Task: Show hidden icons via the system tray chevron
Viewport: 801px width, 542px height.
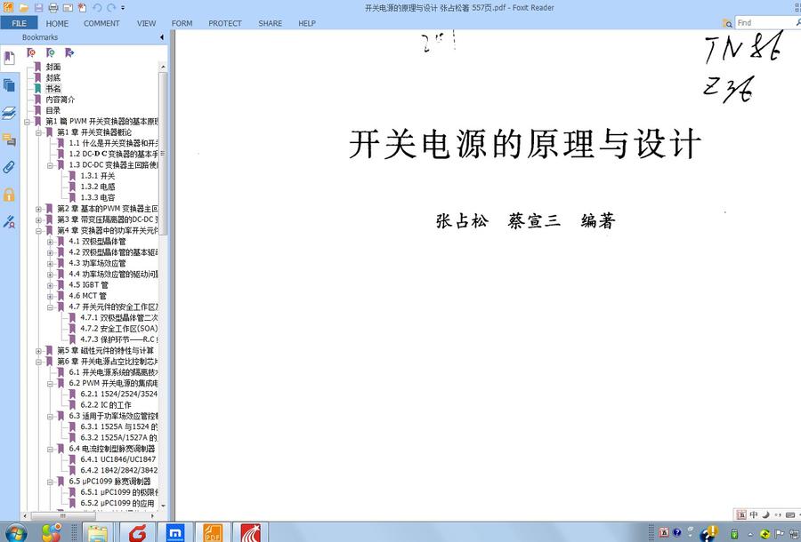Action: [x=750, y=533]
